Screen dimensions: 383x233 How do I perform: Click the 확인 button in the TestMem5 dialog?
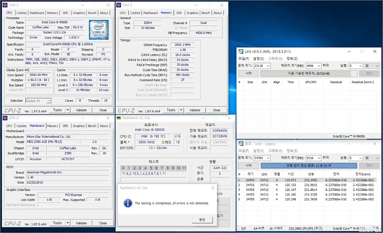point(202,220)
